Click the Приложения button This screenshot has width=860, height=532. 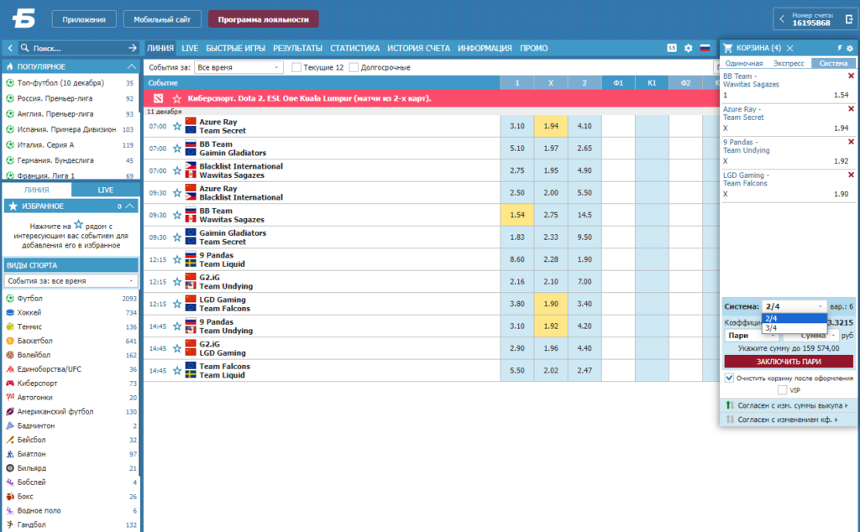84,19
